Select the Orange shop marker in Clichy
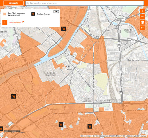 point(14,96)
